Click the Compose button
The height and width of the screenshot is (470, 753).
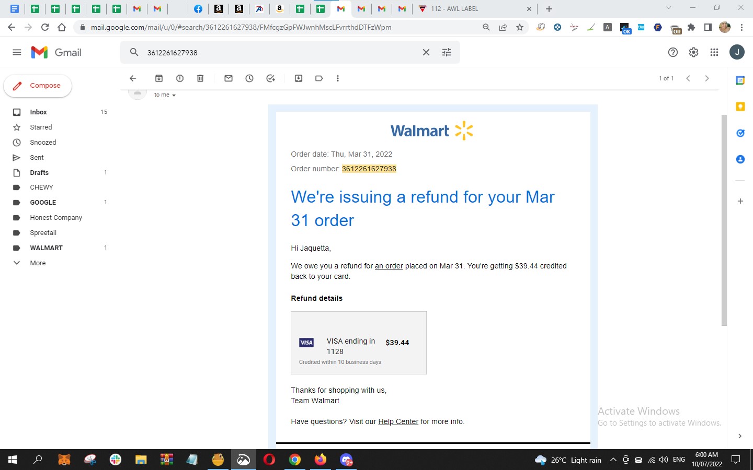coord(38,86)
